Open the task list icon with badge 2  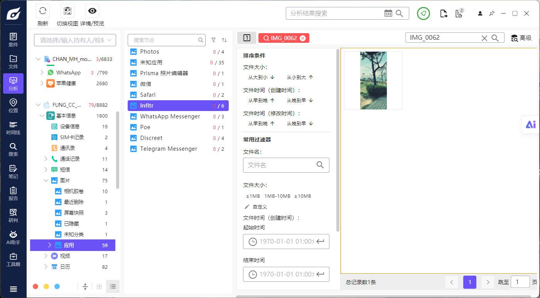[x=459, y=13]
